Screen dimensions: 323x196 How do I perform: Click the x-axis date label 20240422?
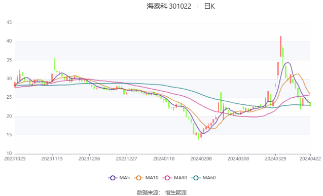tap(310, 159)
